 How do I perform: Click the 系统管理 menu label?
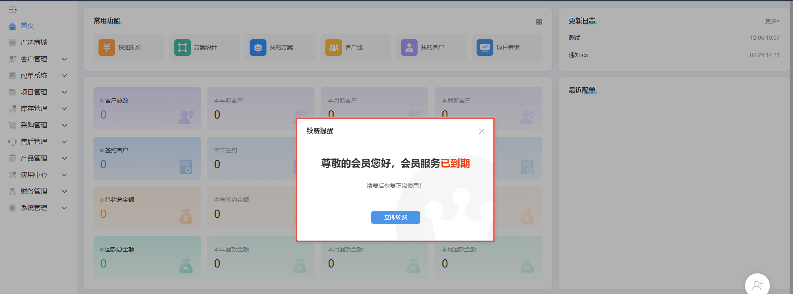(34, 208)
